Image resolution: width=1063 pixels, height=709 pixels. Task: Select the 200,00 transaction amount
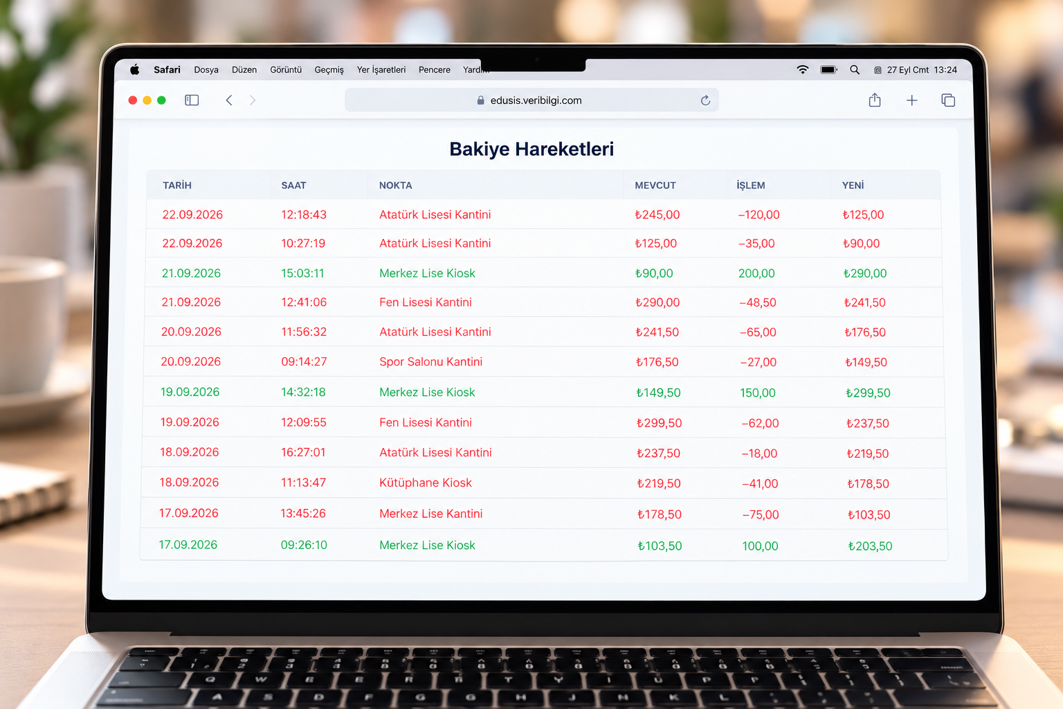coord(756,273)
